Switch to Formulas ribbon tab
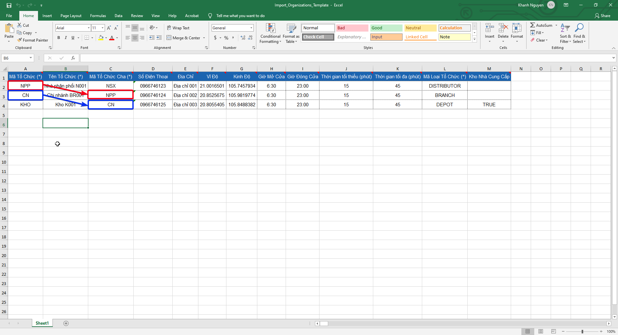This screenshot has height=335, width=618. (x=98, y=16)
